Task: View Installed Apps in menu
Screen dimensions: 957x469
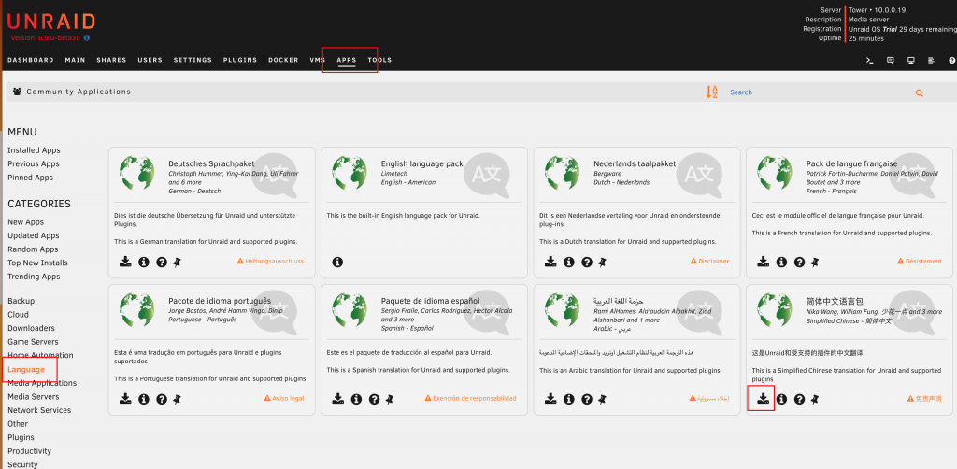Action: [x=35, y=150]
